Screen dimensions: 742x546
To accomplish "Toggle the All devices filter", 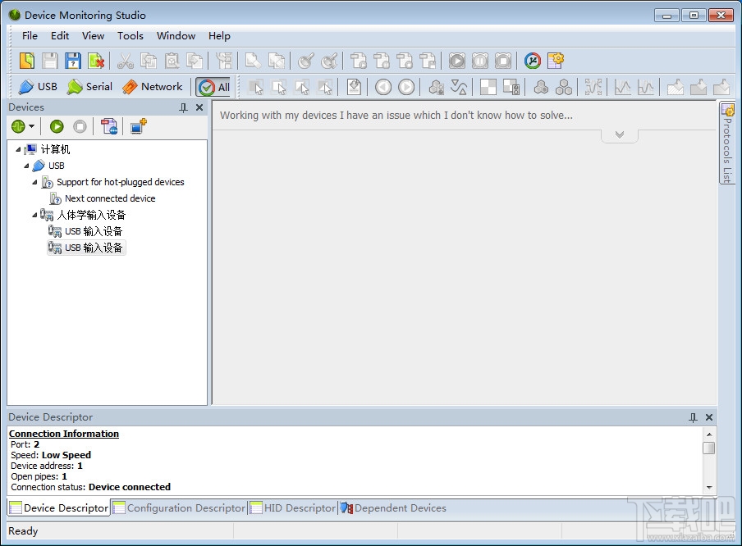I will 213,87.
